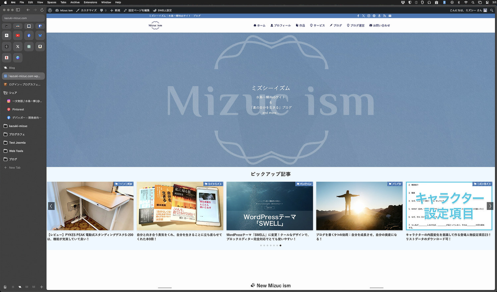This screenshot has height=292, width=497.
Task: Click ホーム in the site navigation
Action: [x=259, y=25]
